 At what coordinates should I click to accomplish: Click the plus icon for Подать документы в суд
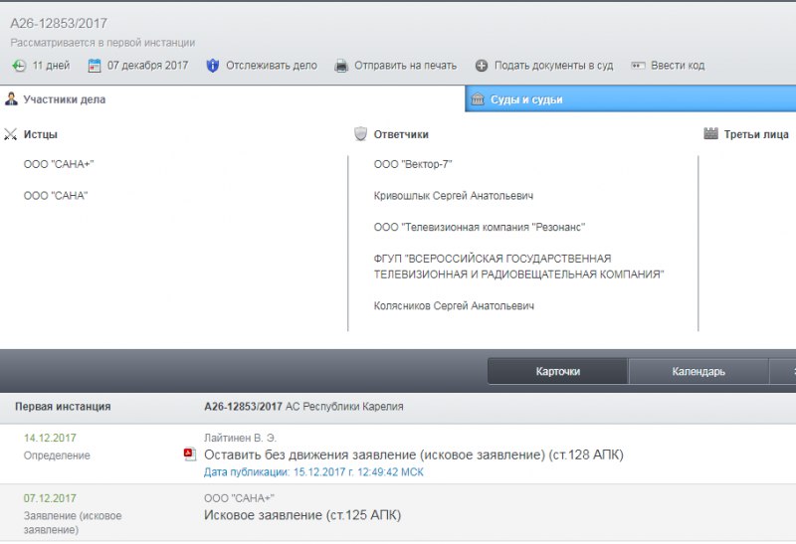coord(482,66)
